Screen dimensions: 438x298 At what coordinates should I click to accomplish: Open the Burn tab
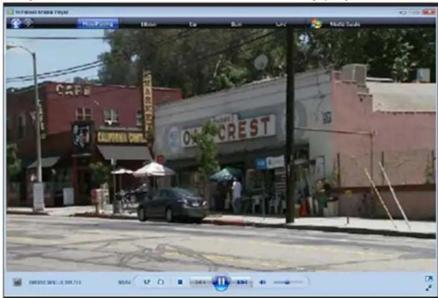(x=236, y=24)
